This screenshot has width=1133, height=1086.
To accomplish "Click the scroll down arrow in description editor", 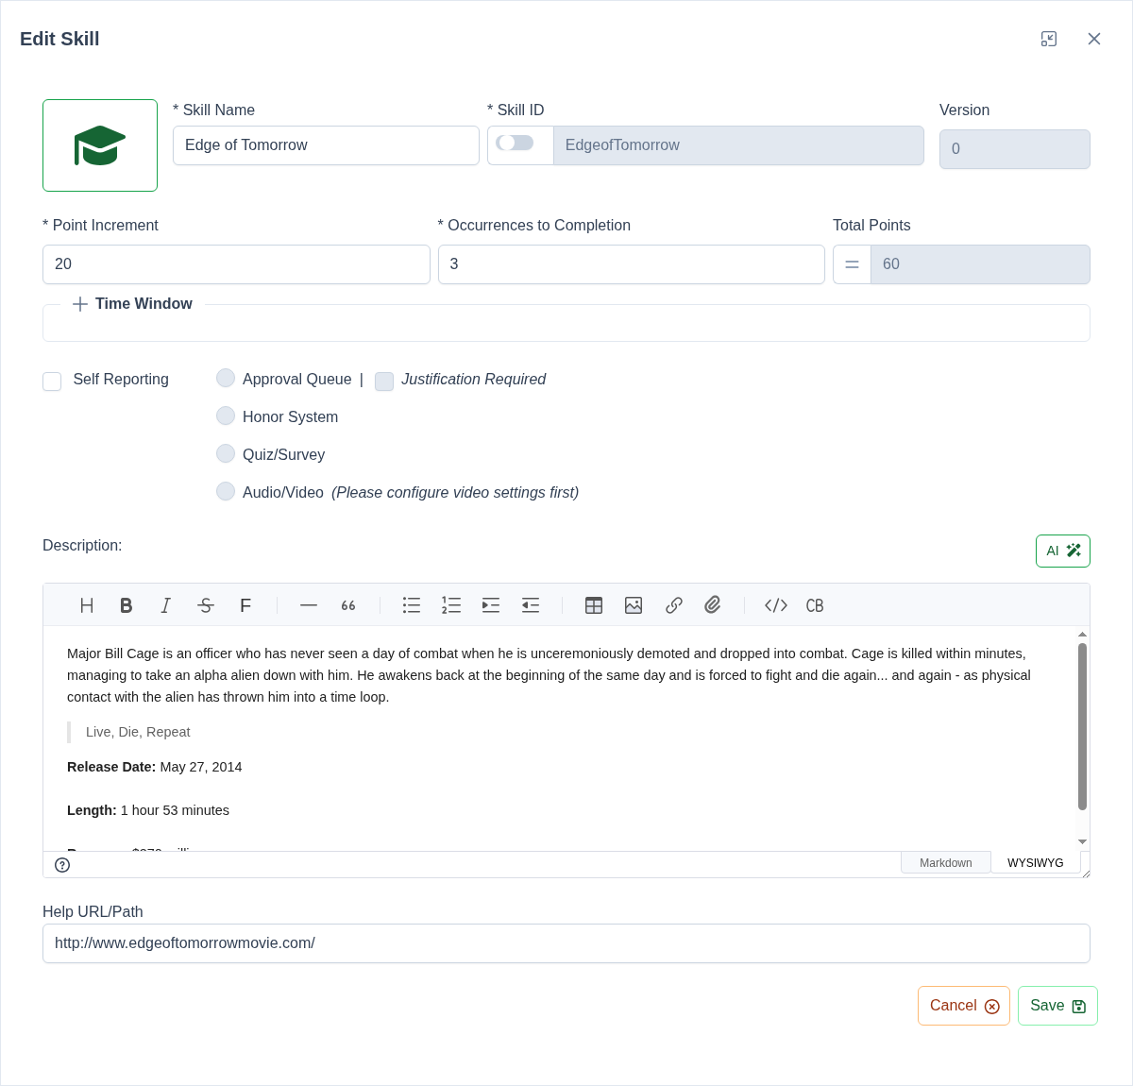I will point(1082,841).
